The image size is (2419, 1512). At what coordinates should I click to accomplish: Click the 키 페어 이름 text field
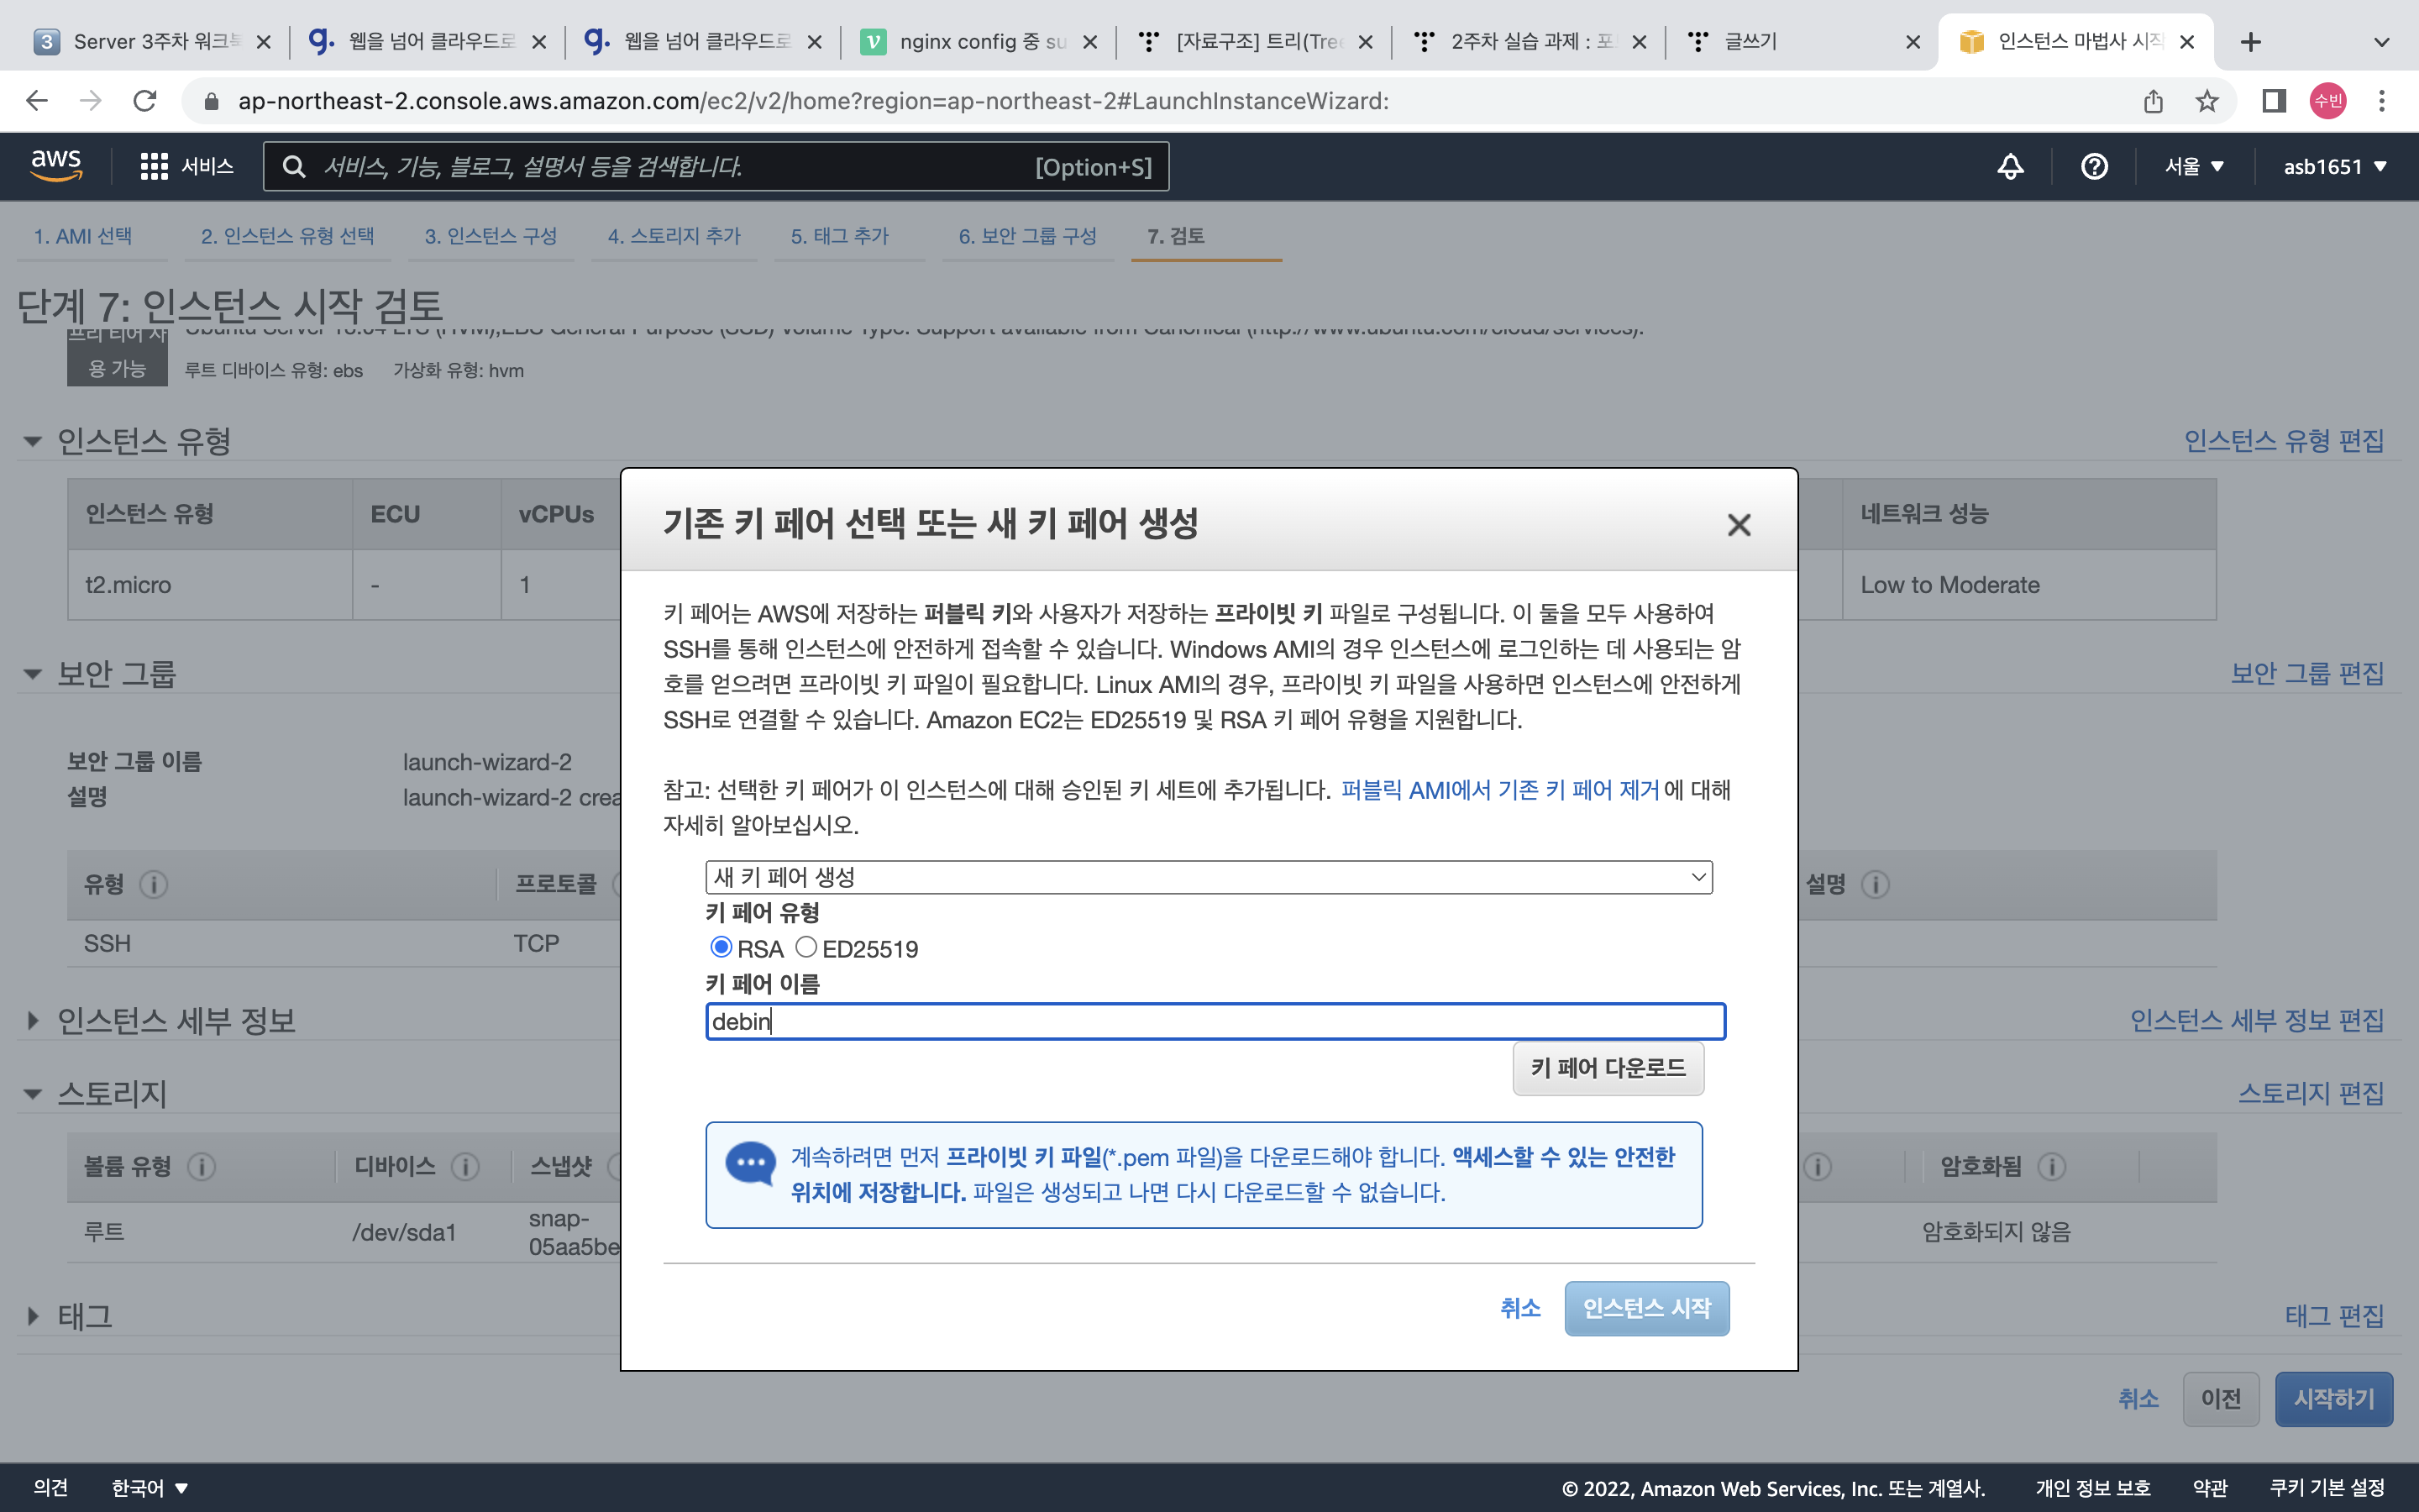[1215, 1021]
